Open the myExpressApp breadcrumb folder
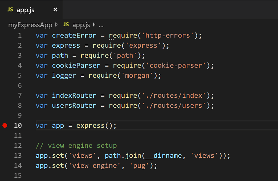278x181 pixels. click(30, 25)
